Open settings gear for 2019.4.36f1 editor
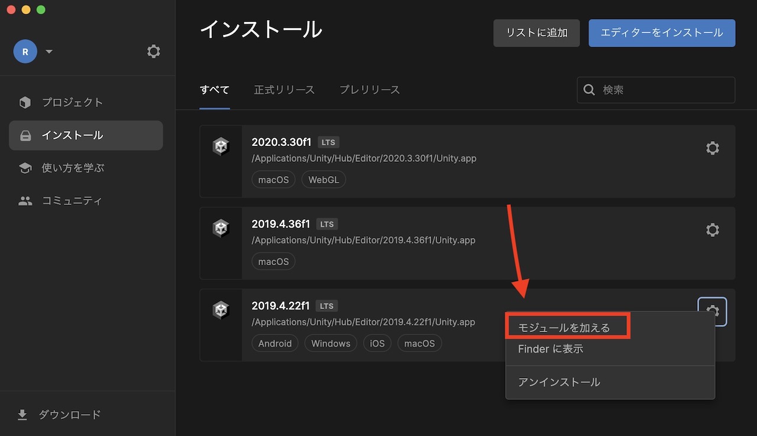This screenshot has height=436, width=757. (x=713, y=230)
